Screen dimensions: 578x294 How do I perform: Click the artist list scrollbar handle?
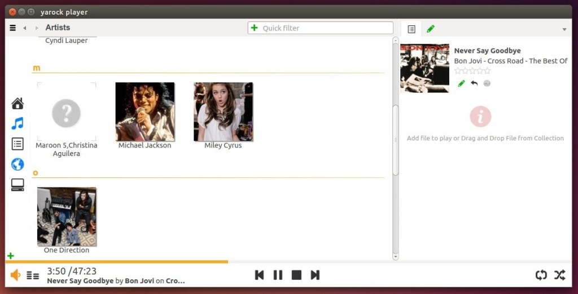[x=396, y=140]
